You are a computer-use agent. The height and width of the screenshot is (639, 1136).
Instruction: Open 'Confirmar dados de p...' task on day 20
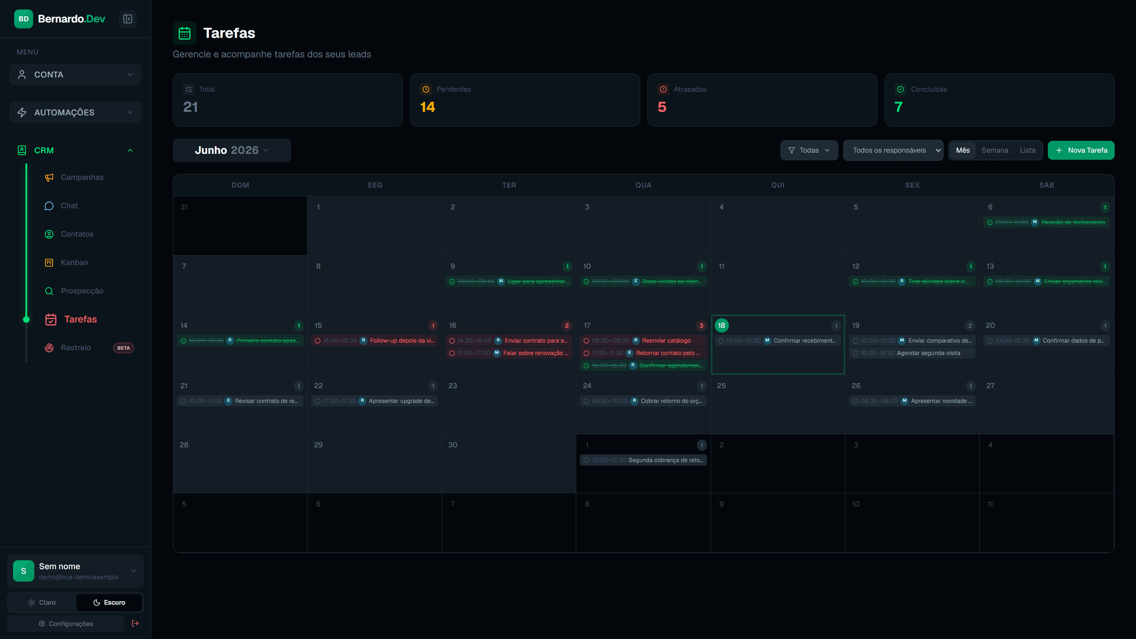1046,341
